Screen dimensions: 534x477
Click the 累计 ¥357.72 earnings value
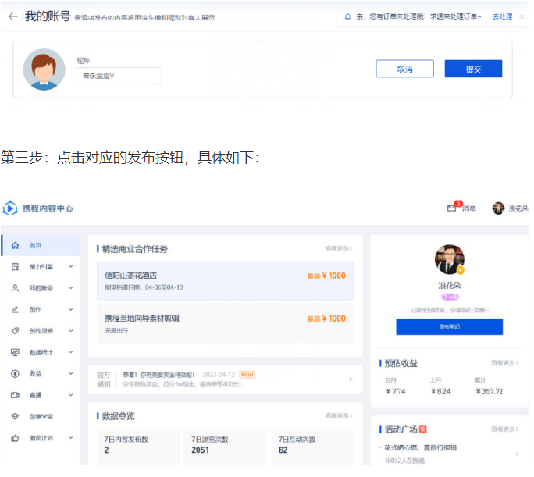click(x=489, y=391)
